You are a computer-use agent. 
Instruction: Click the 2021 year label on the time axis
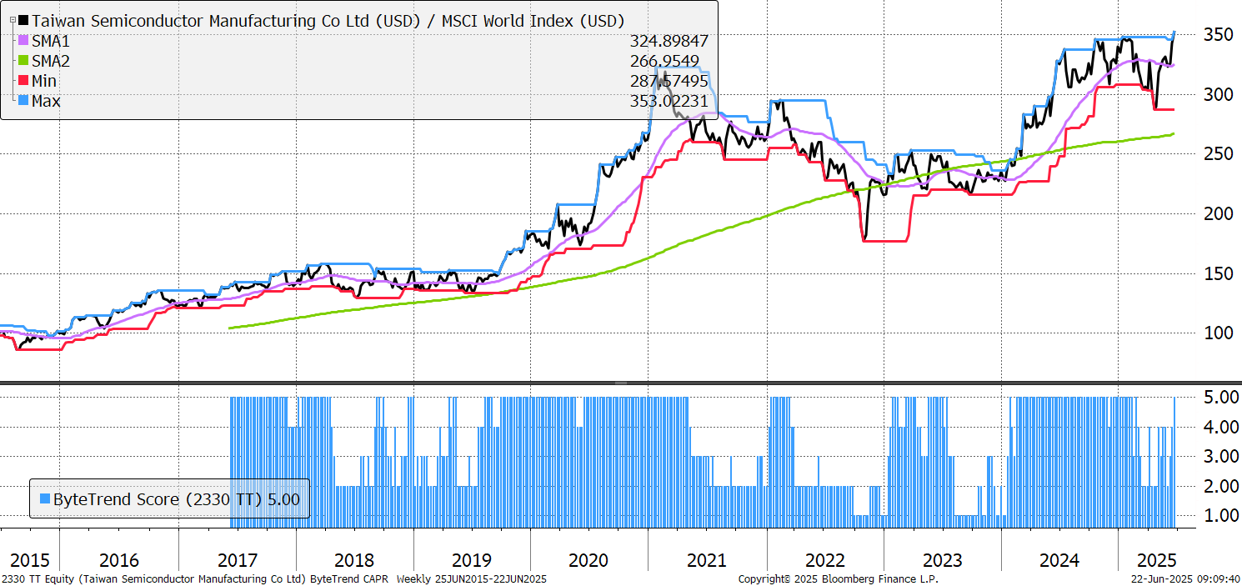pyautogui.click(x=708, y=560)
